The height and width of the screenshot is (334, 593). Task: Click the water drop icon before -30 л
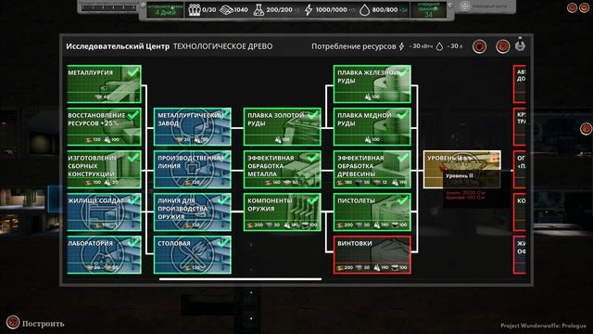pos(439,46)
